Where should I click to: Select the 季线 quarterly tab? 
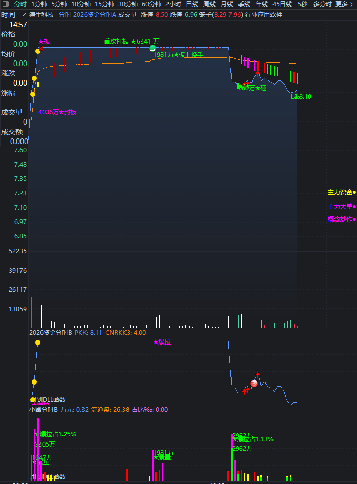[x=244, y=4]
